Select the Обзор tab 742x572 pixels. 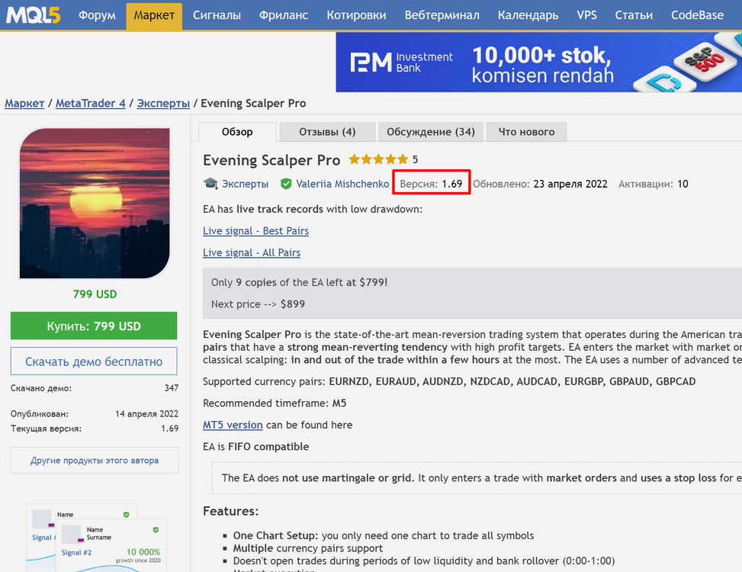(237, 132)
